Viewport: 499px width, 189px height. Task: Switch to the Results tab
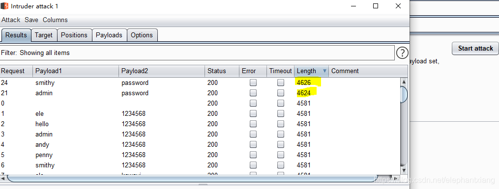coord(16,35)
